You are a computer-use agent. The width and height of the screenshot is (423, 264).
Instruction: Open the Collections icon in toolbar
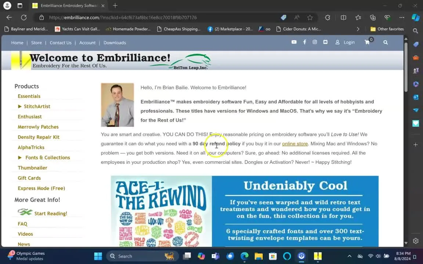coord(373,18)
